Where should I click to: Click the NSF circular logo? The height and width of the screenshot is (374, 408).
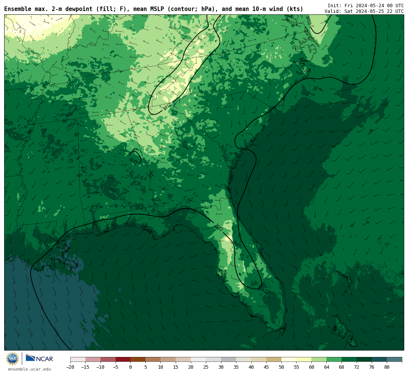[12, 358]
